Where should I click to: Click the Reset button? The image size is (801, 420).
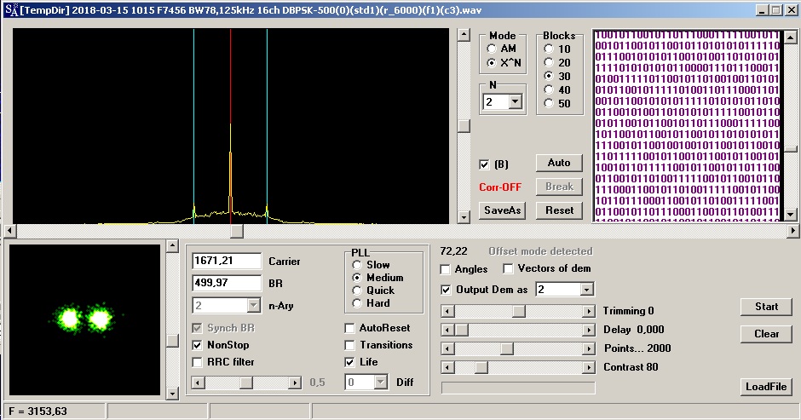click(x=559, y=210)
